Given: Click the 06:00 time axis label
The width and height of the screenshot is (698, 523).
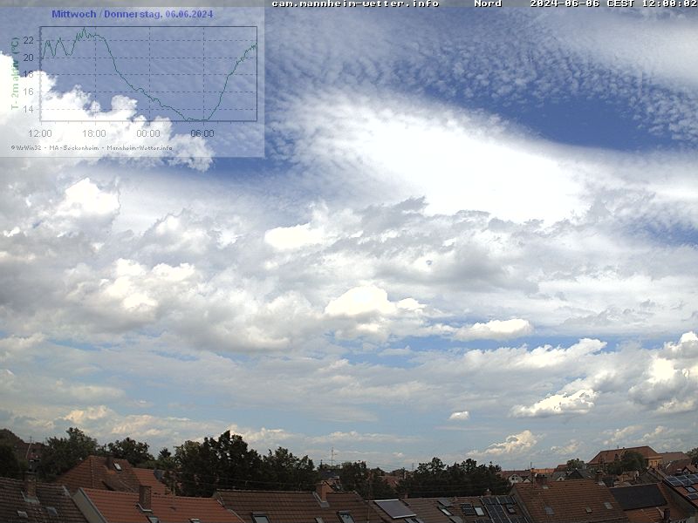Looking at the screenshot, I should (202, 133).
